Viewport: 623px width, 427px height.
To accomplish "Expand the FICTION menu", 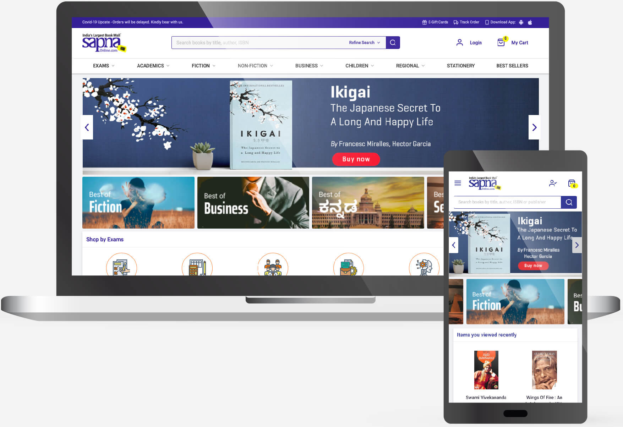I will tap(203, 66).
